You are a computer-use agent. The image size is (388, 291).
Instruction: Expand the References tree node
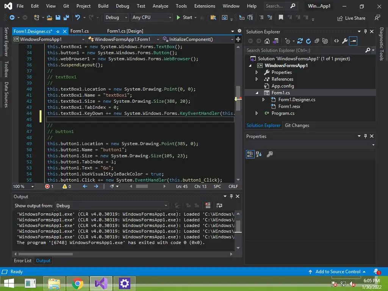(x=257, y=79)
